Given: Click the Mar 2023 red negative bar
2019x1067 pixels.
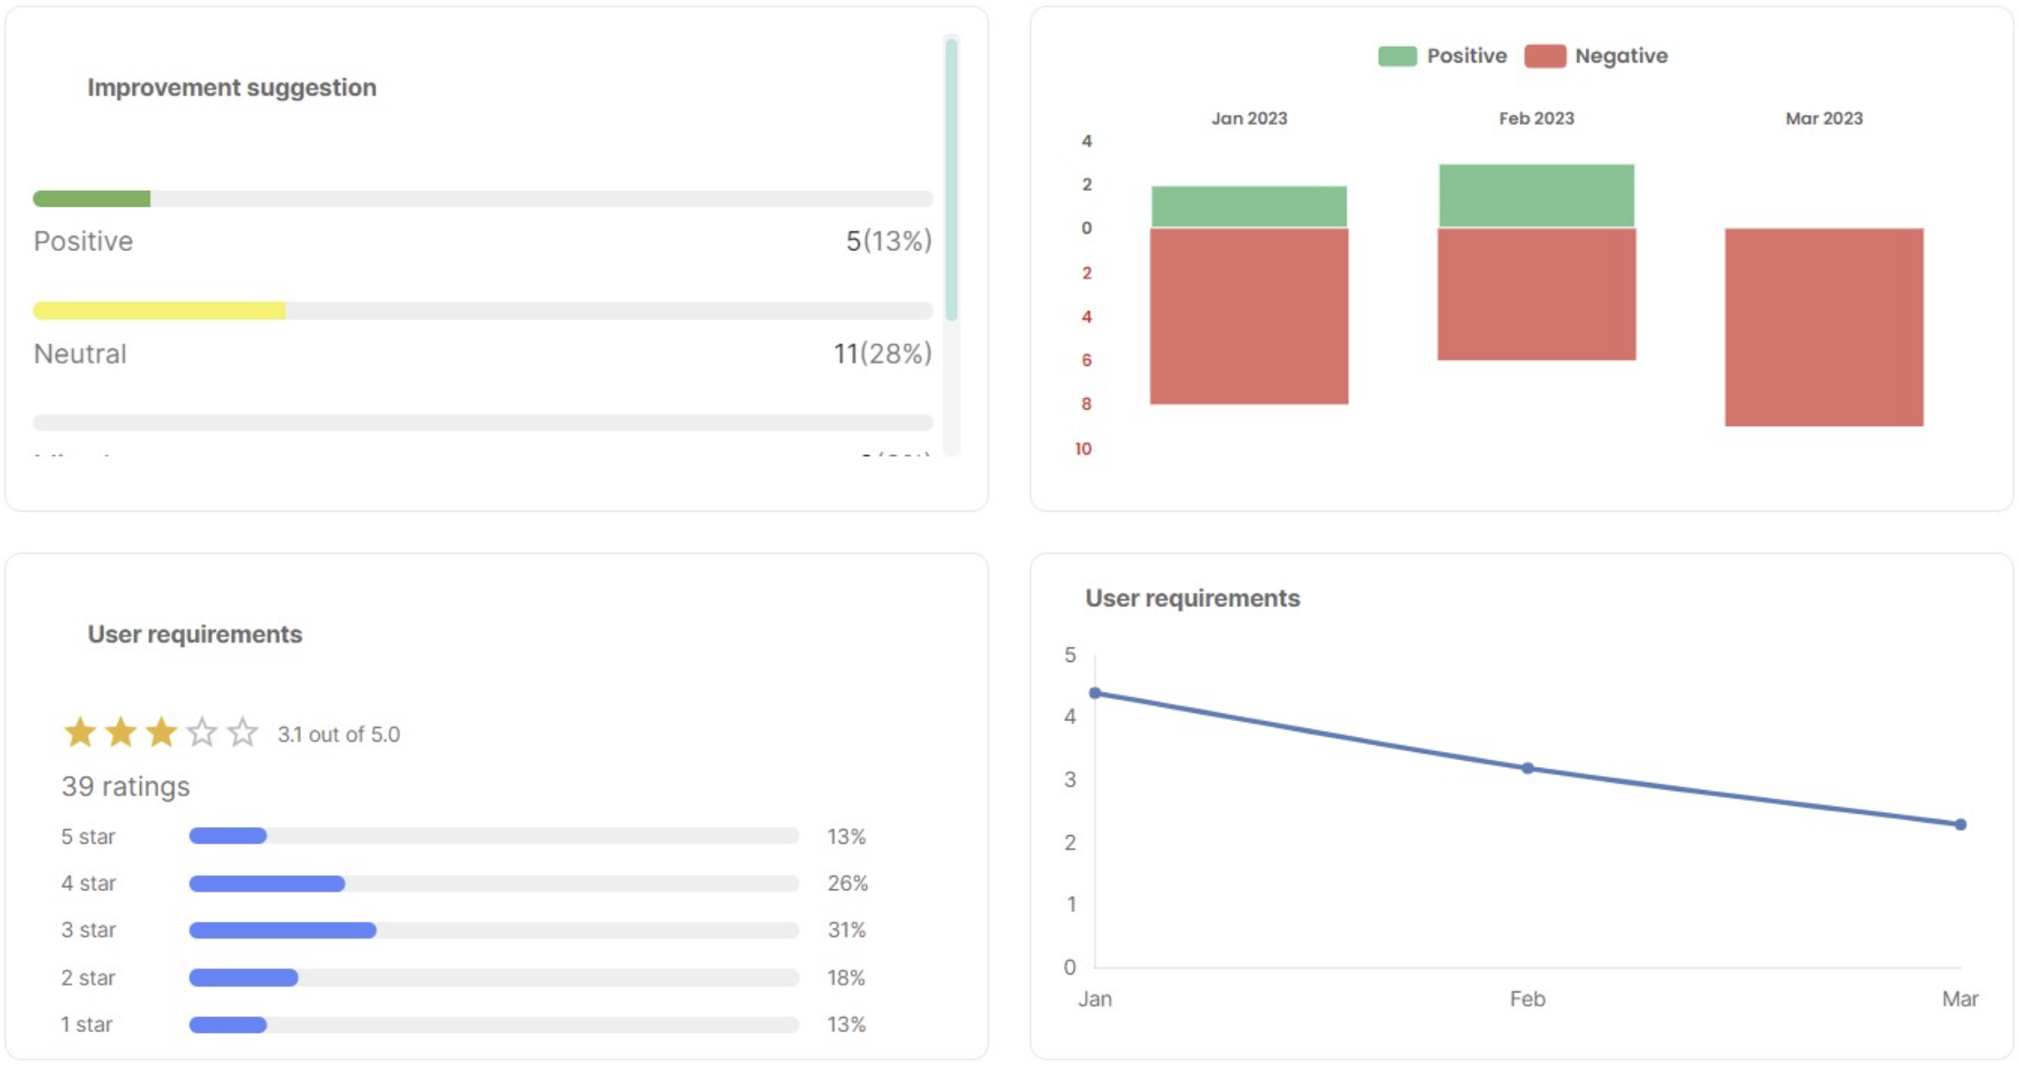Looking at the screenshot, I should (1824, 327).
